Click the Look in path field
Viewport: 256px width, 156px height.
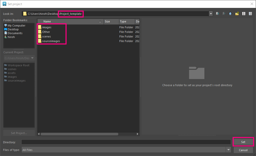coord(115,14)
